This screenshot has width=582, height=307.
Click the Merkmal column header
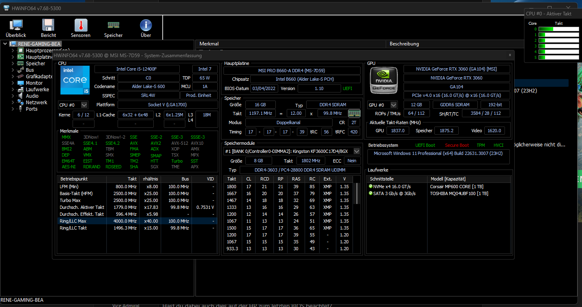tap(291, 44)
